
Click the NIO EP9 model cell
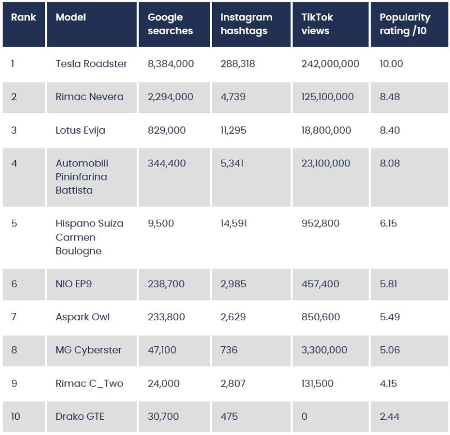(92, 284)
